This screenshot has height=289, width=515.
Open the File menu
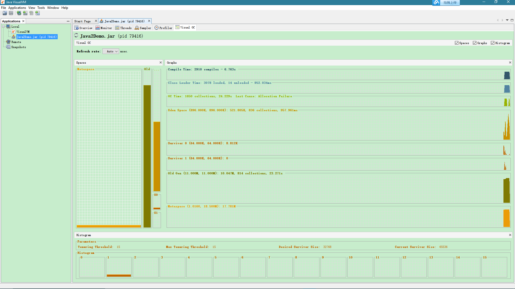[x=3, y=8]
